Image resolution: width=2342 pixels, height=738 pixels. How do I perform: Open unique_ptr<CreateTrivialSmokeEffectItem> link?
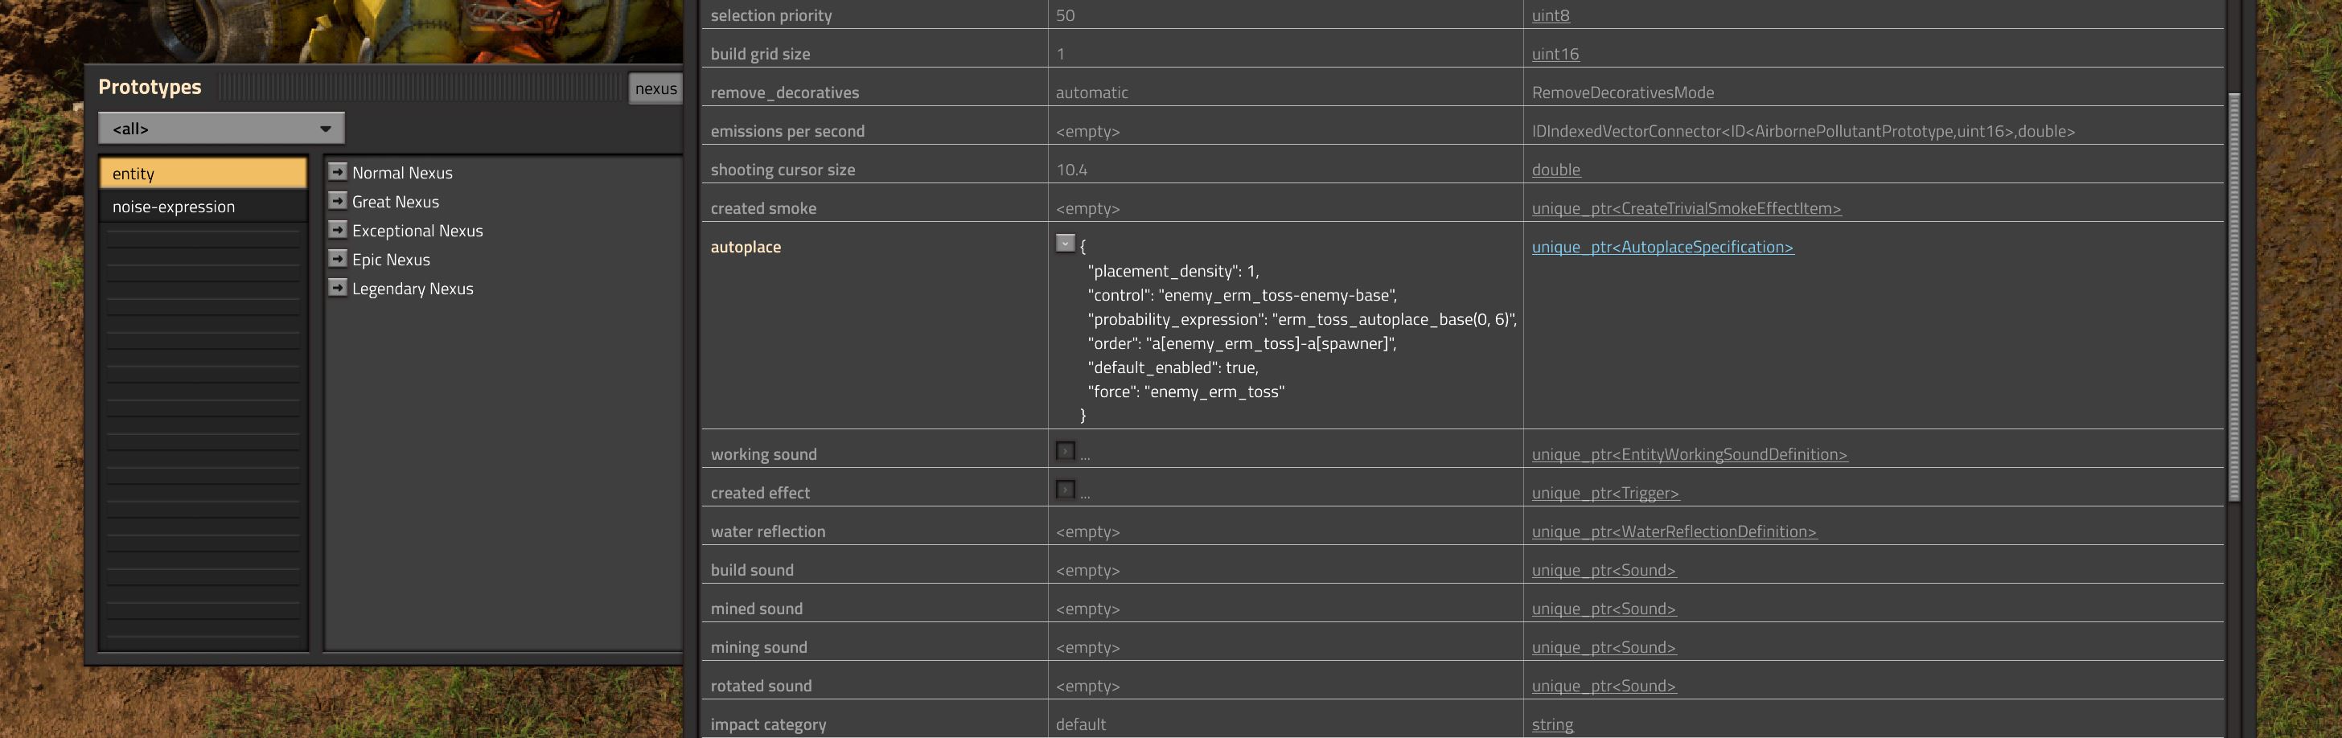pyautogui.click(x=1686, y=208)
